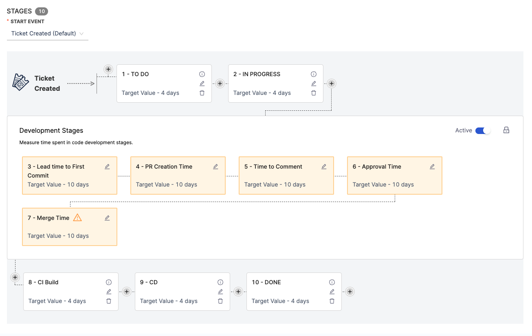Toggle Development Stages Active switch
This screenshot has height=336, width=532.
point(483,130)
